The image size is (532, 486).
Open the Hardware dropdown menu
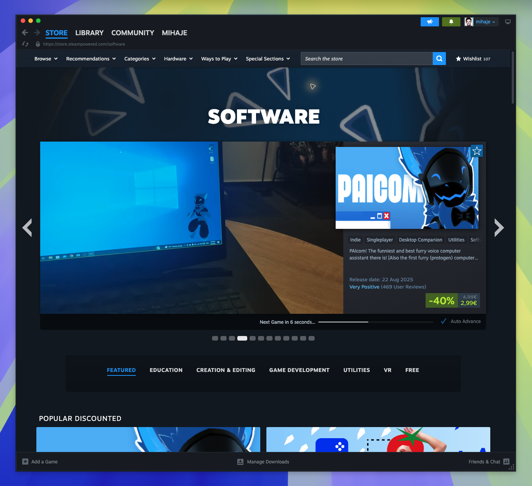(x=178, y=59)
